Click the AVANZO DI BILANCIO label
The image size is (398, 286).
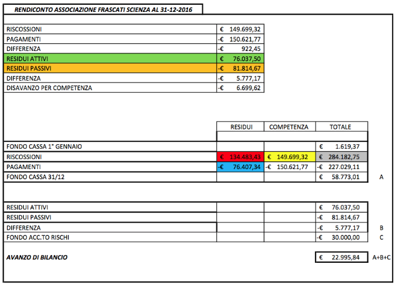tap(37, 258)
